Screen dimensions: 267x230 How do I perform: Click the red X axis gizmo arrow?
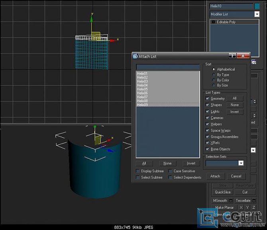pyautogui.click(x=112, y=41)
